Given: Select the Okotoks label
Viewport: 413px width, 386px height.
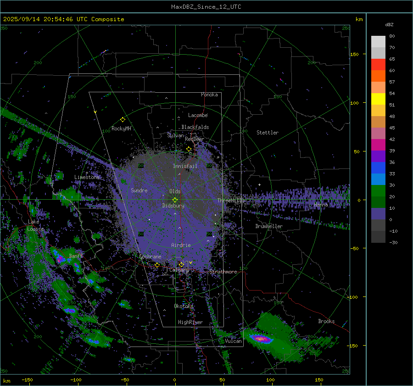Looking at the screenshot, I should tap(184, 306).
